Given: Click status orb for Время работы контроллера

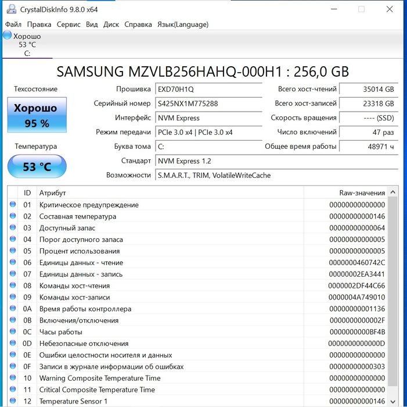Looking at the screenshot, I should (x=13, y=308).
